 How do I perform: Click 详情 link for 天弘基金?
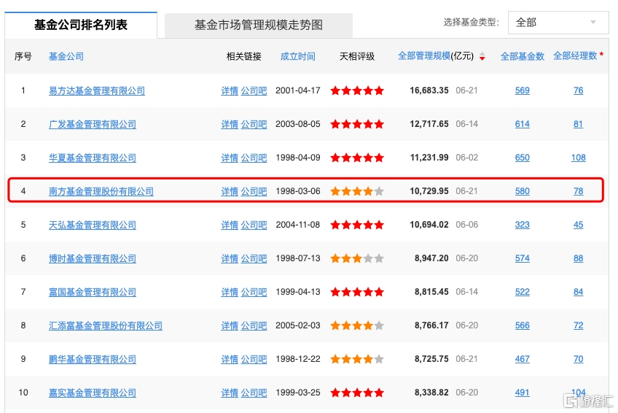(230, 225)
